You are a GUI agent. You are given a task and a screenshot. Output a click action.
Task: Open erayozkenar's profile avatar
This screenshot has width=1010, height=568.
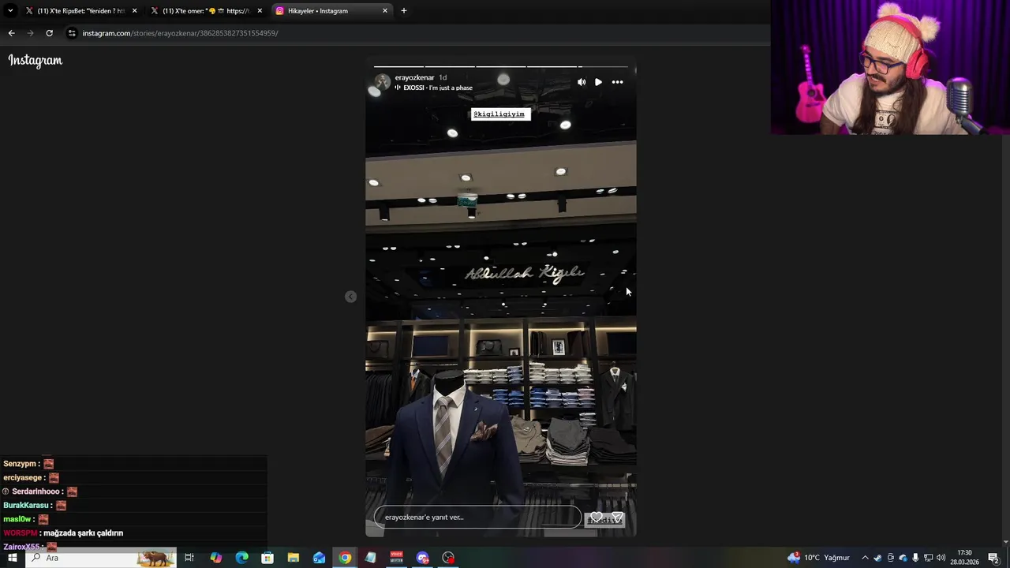382,82
